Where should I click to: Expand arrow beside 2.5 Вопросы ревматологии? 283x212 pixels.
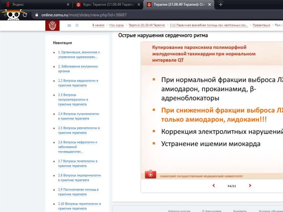[x=54, y=129]
